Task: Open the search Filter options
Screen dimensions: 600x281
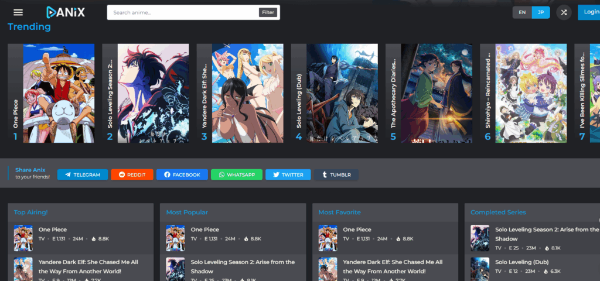Action: [x=268, y=12]
